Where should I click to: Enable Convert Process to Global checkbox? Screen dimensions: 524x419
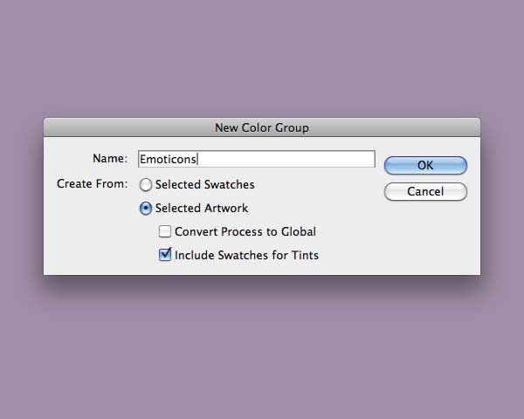click(165, 232)
